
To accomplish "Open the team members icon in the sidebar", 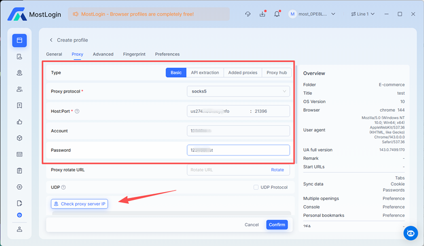I will pyautogui.click(x=20, y=89).
